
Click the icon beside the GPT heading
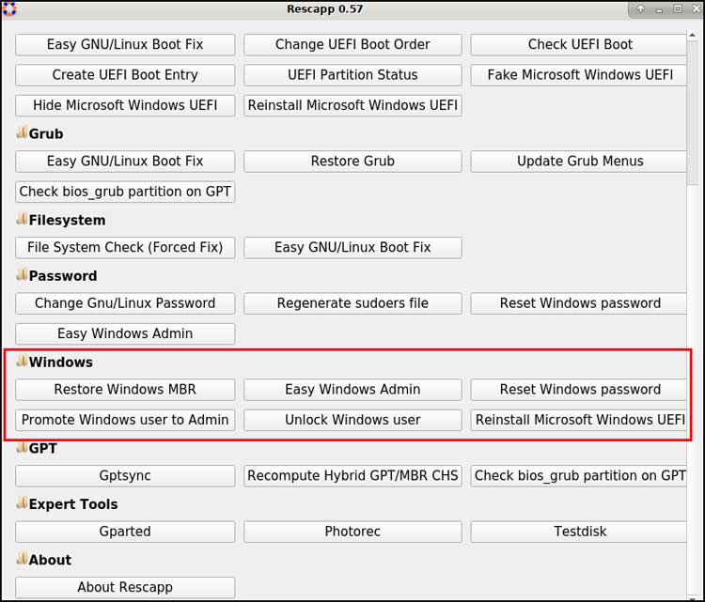(x=22, y=448)
